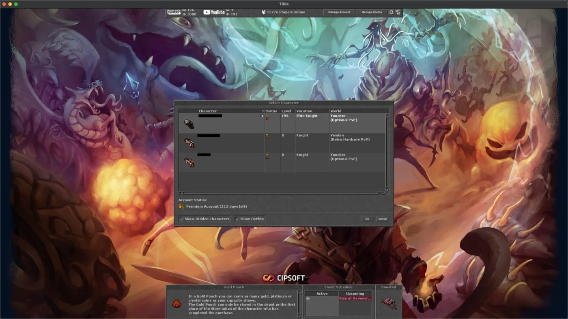
Task: Click the 'Elite Knight' vocation cell
Action: (307, 116)
